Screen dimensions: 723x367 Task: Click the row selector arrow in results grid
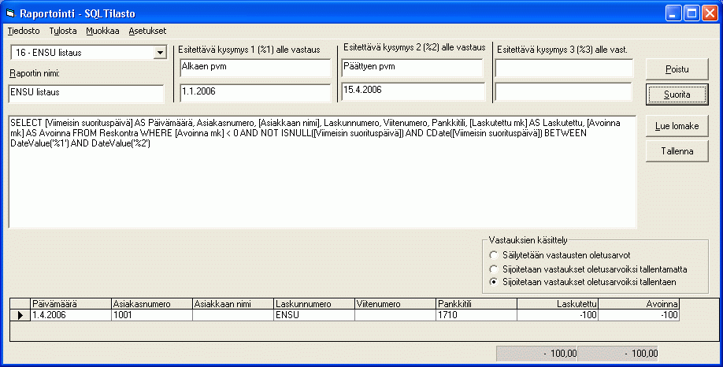20,315
